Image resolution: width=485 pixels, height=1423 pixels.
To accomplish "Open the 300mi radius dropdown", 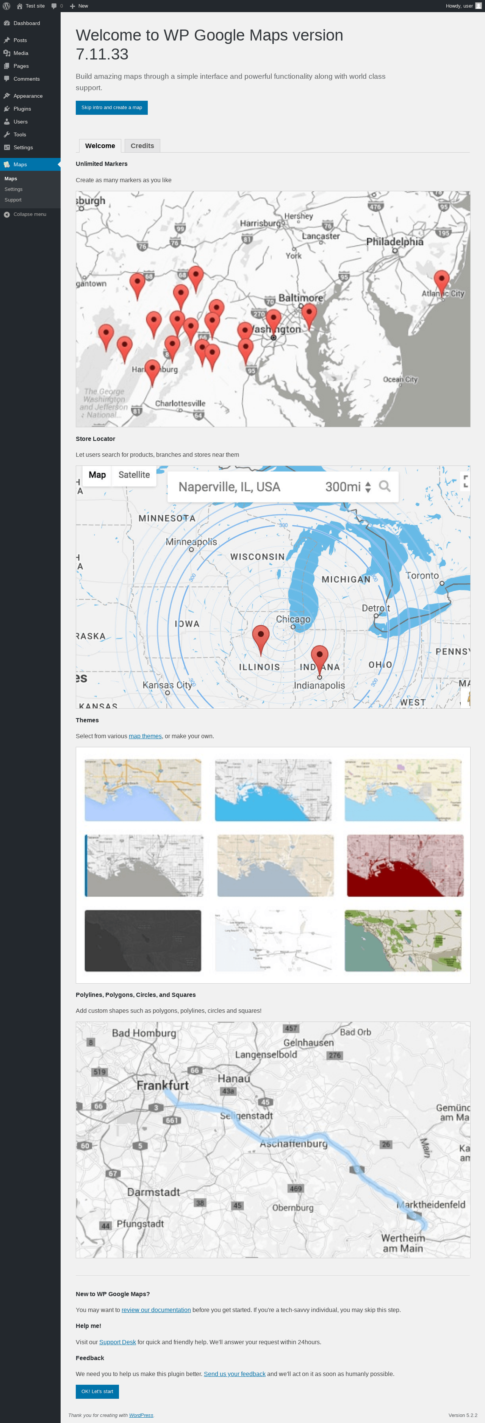I will click(x=348, y=487).
